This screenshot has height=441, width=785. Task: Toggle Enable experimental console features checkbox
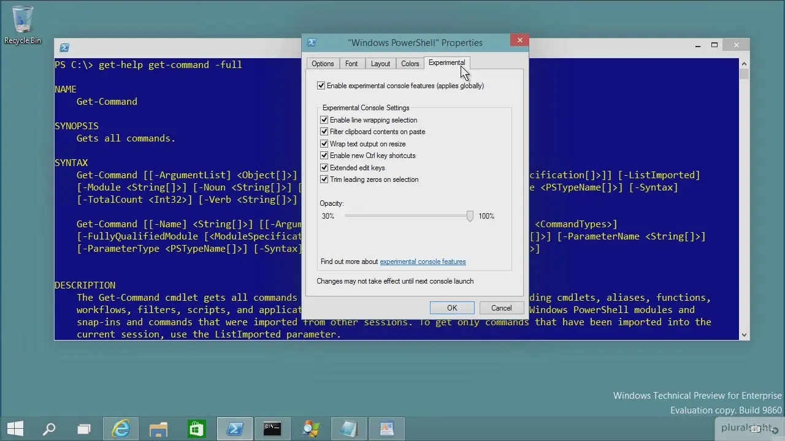(x=321, y=86)
